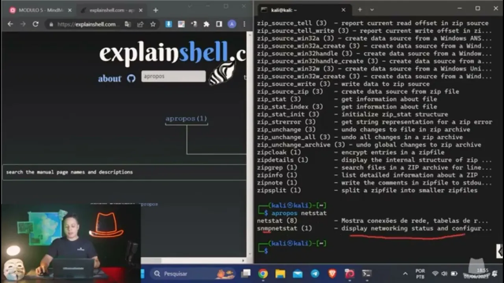Open the translate page icon in address bar

128,24
